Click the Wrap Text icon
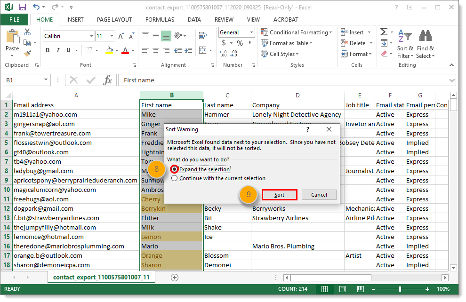This screenshot has width=466, height=302. point(203,36)
